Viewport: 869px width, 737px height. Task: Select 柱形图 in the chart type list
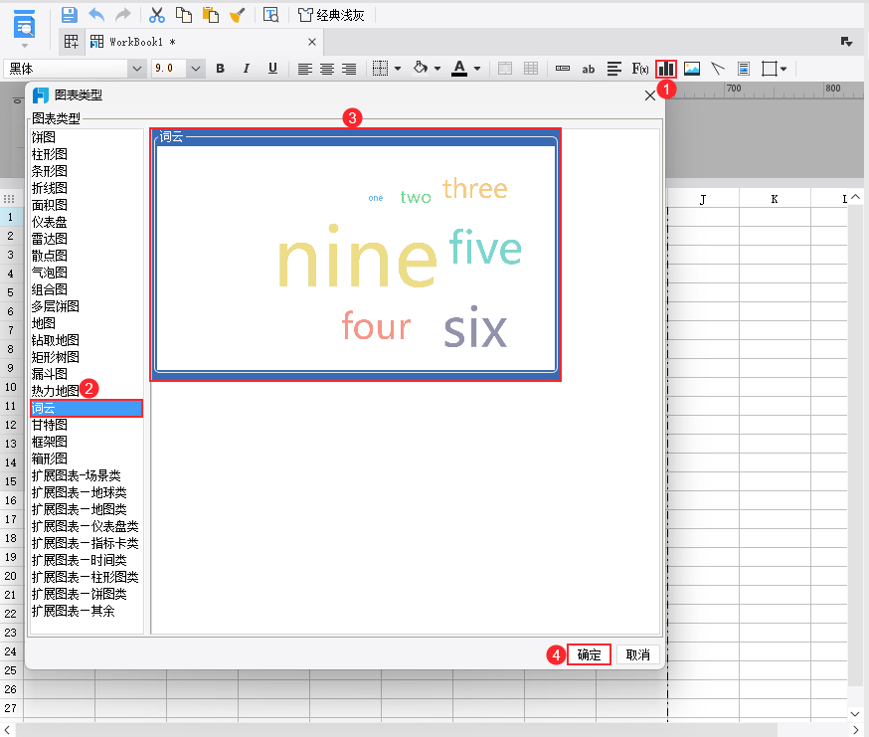coord(52,154)
